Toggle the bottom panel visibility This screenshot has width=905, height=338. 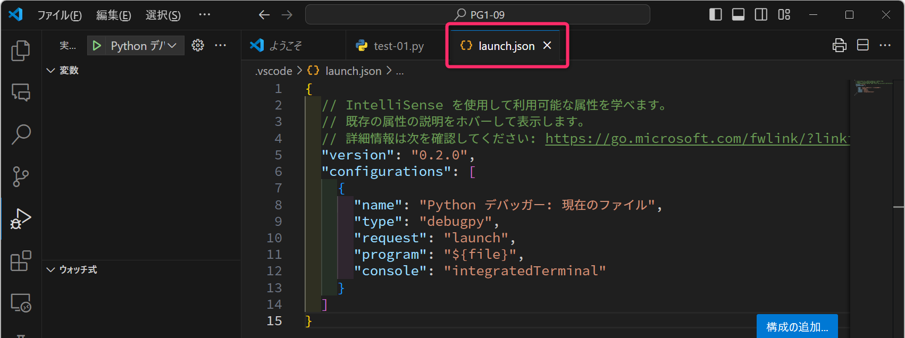pyautogui.click(x=738, y=15)
